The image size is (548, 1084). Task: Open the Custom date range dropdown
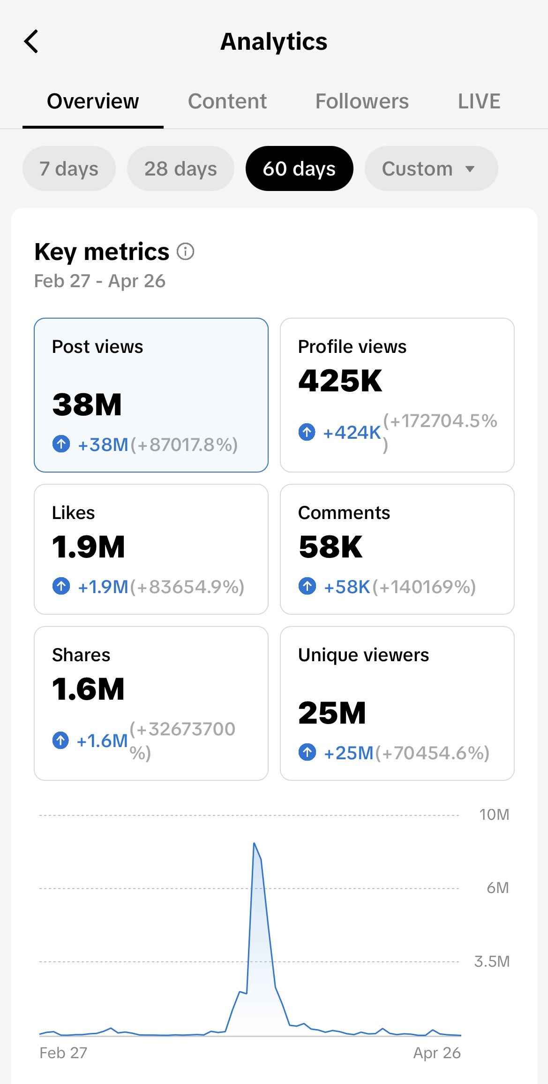pyautogui.click(x=431, y=168)
